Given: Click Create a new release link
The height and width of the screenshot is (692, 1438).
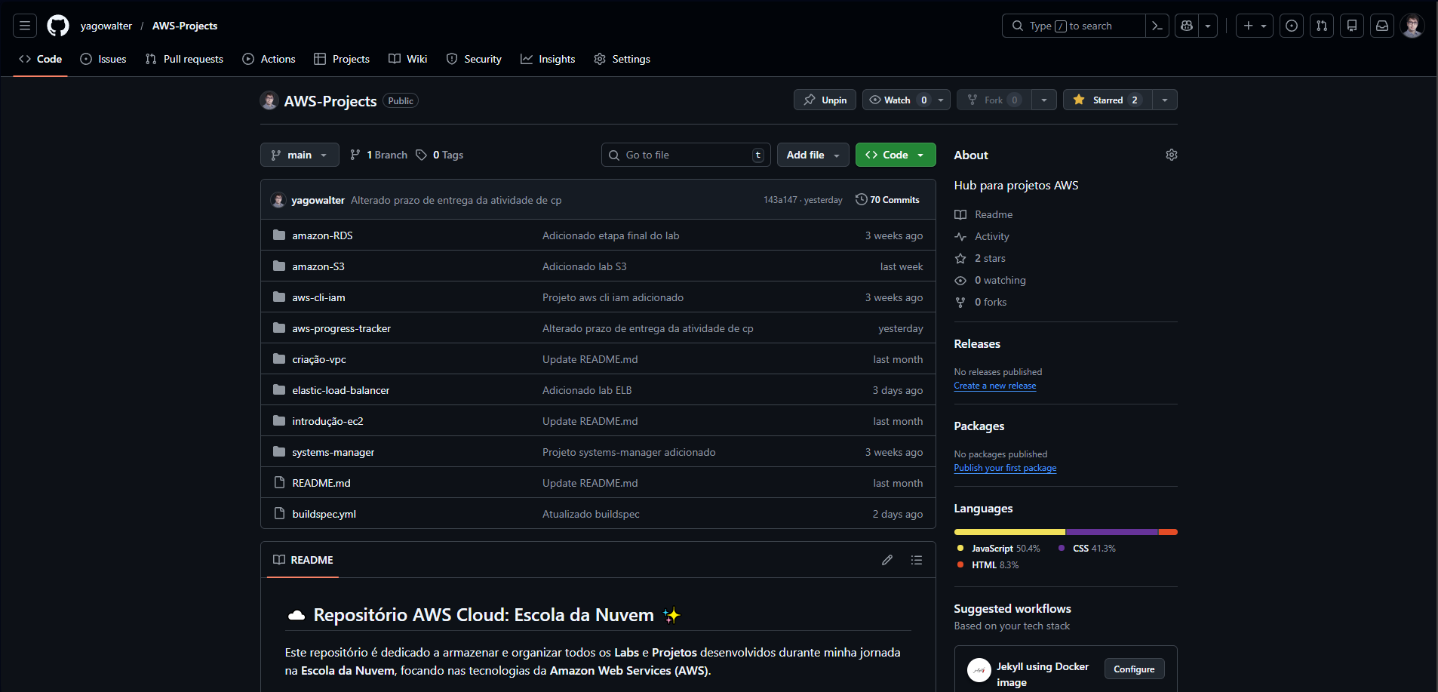Looking at the screenshot, I should pyautogui.click(x=995, y=386).
